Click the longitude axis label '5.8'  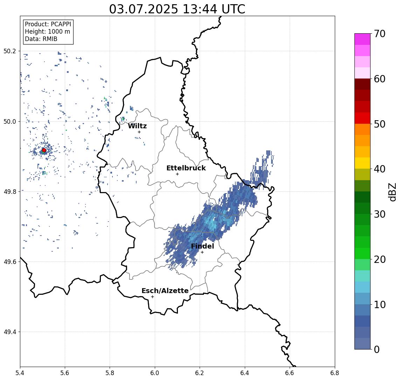click(x=110, y=373)
